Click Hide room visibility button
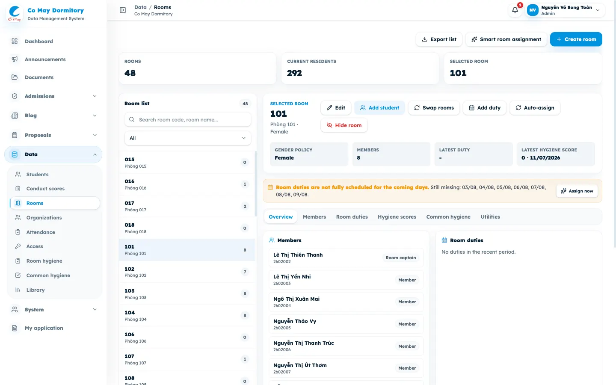 tap(344, 125)
